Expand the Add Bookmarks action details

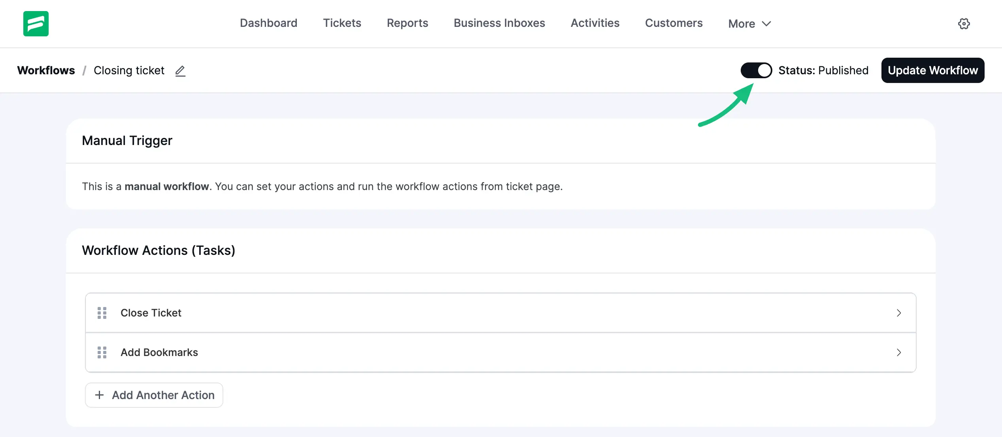[x=900, y=352]
